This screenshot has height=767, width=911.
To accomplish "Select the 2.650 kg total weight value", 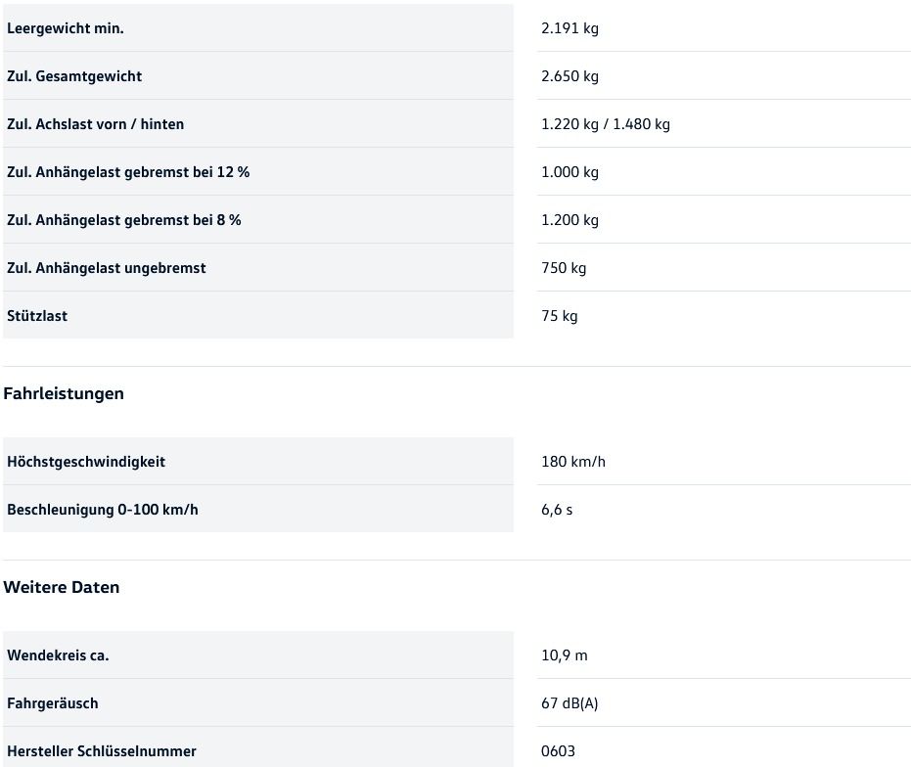I will pos(569,76).
